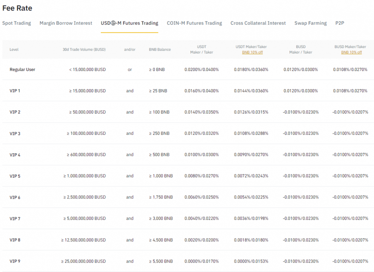Click the BNB 10% off link under BUSD Maker/Taker
This screenshot has width=374, height=272.
(x=351, y=52)
